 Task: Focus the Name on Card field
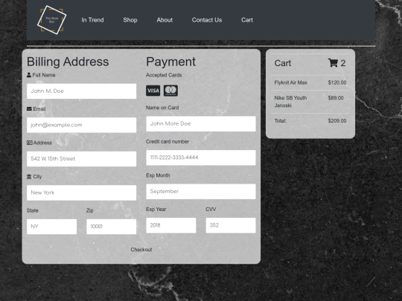201,124
